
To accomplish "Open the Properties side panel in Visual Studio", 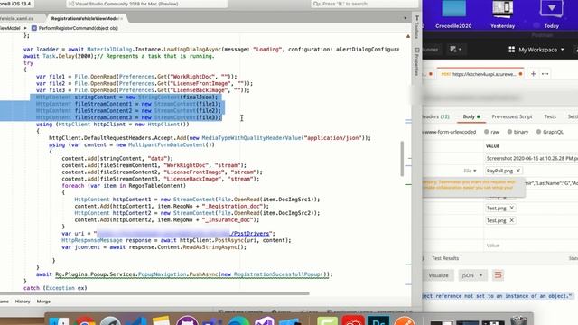I will (x=417, y=61).
